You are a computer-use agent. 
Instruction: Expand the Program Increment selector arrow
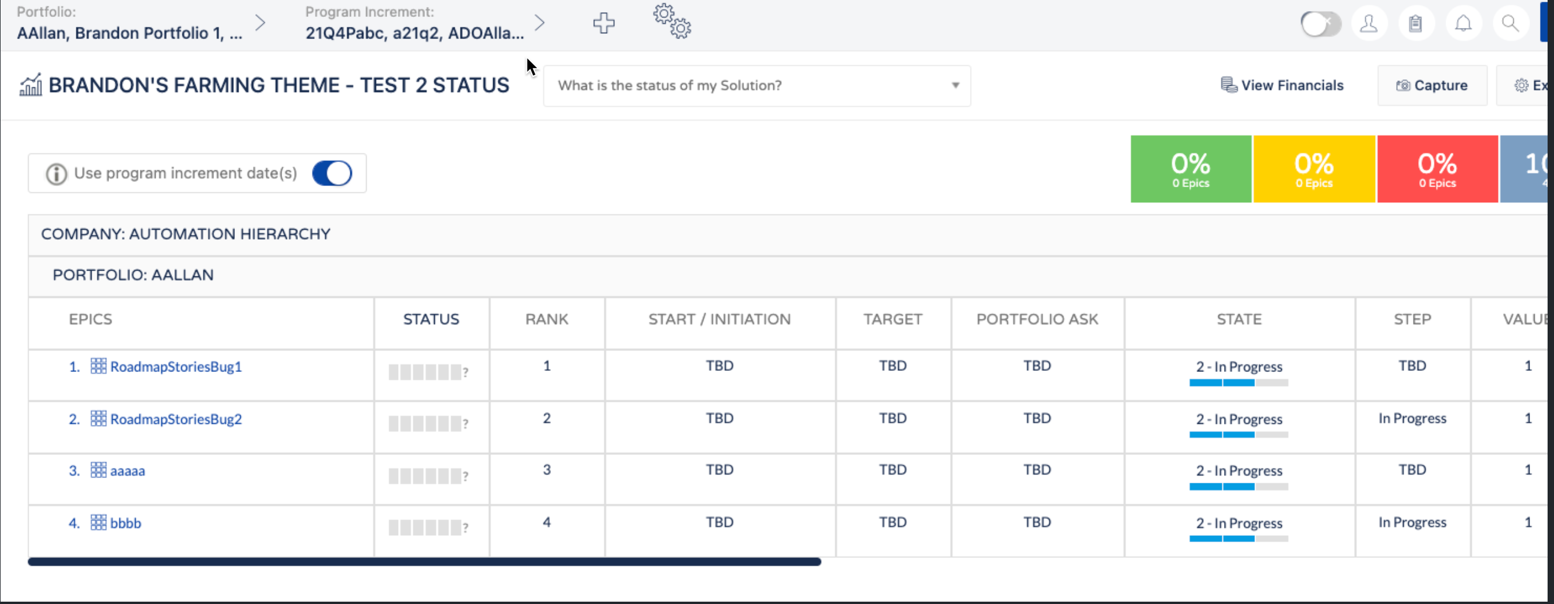pyautogui.click(x=540, y=22)
